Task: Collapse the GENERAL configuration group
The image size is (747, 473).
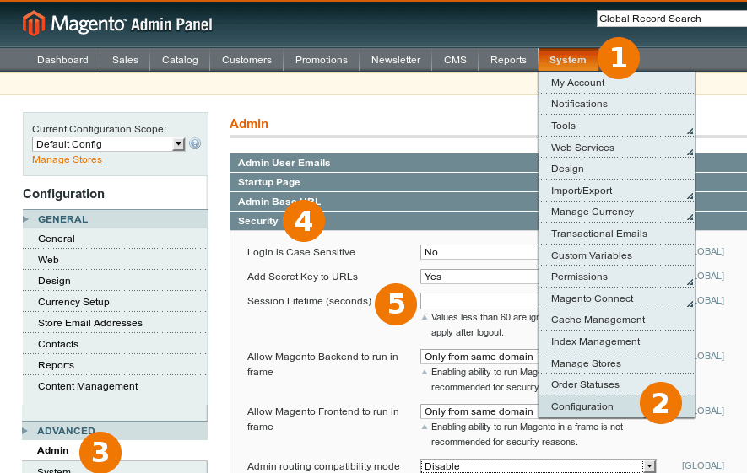Action: (x=115, y=219)
